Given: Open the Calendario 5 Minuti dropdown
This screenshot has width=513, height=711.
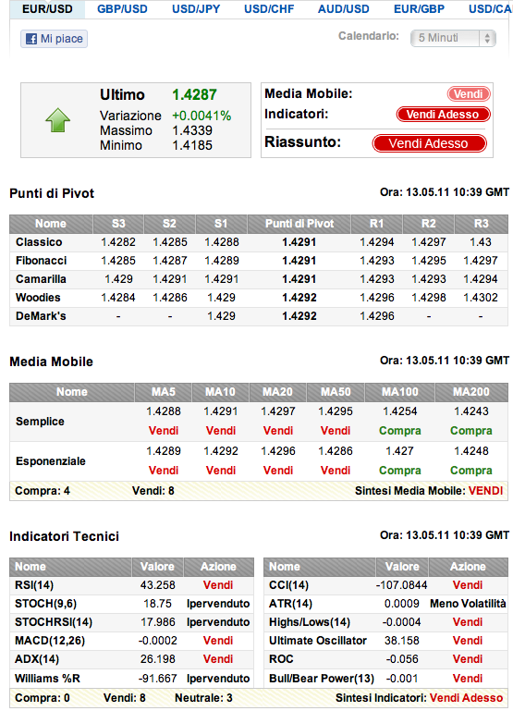Looking at the screenshot, I should [x=453, y=38].
